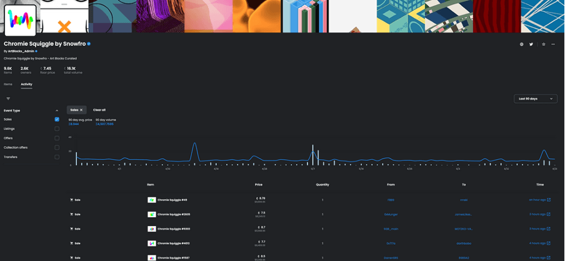Click the Chromie Squiggle #4013 item name
This screenshot has height=261, width=565.
(173, 244)
